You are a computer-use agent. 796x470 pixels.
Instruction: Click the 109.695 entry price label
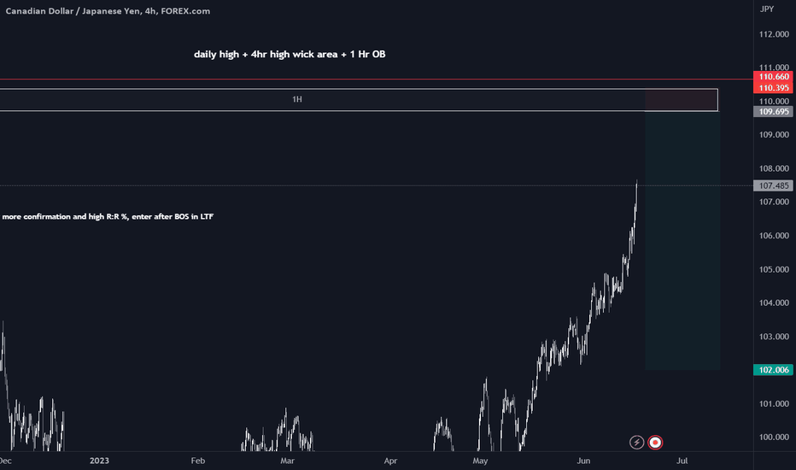click(x=773, y=112)
